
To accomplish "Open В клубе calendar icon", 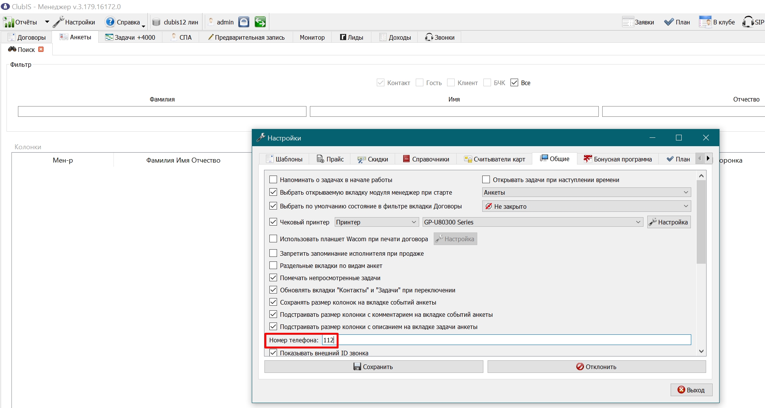I will point(705,22).
